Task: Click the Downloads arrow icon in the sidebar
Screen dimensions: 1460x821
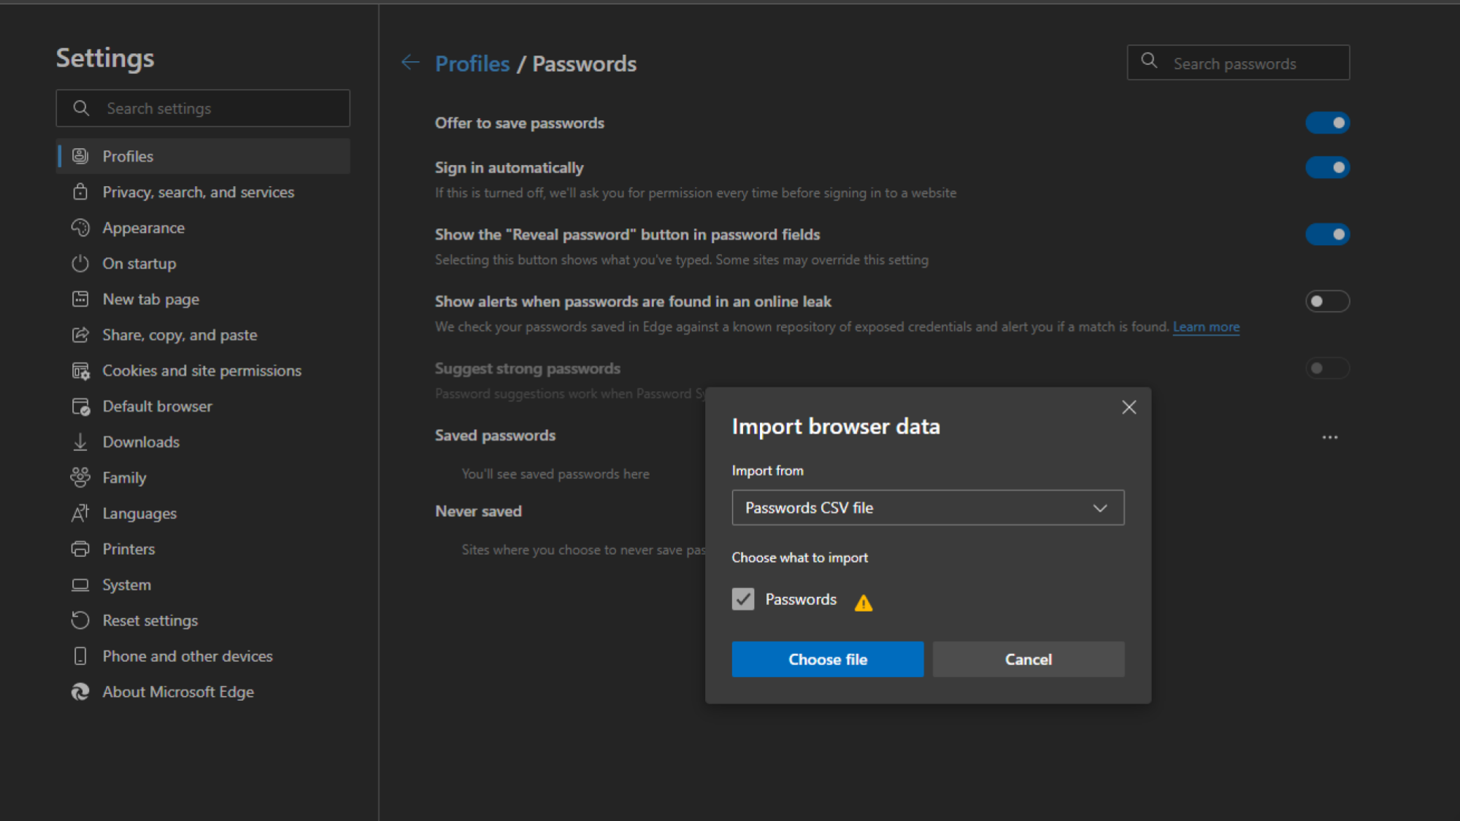Action: (x=80, y=442)
